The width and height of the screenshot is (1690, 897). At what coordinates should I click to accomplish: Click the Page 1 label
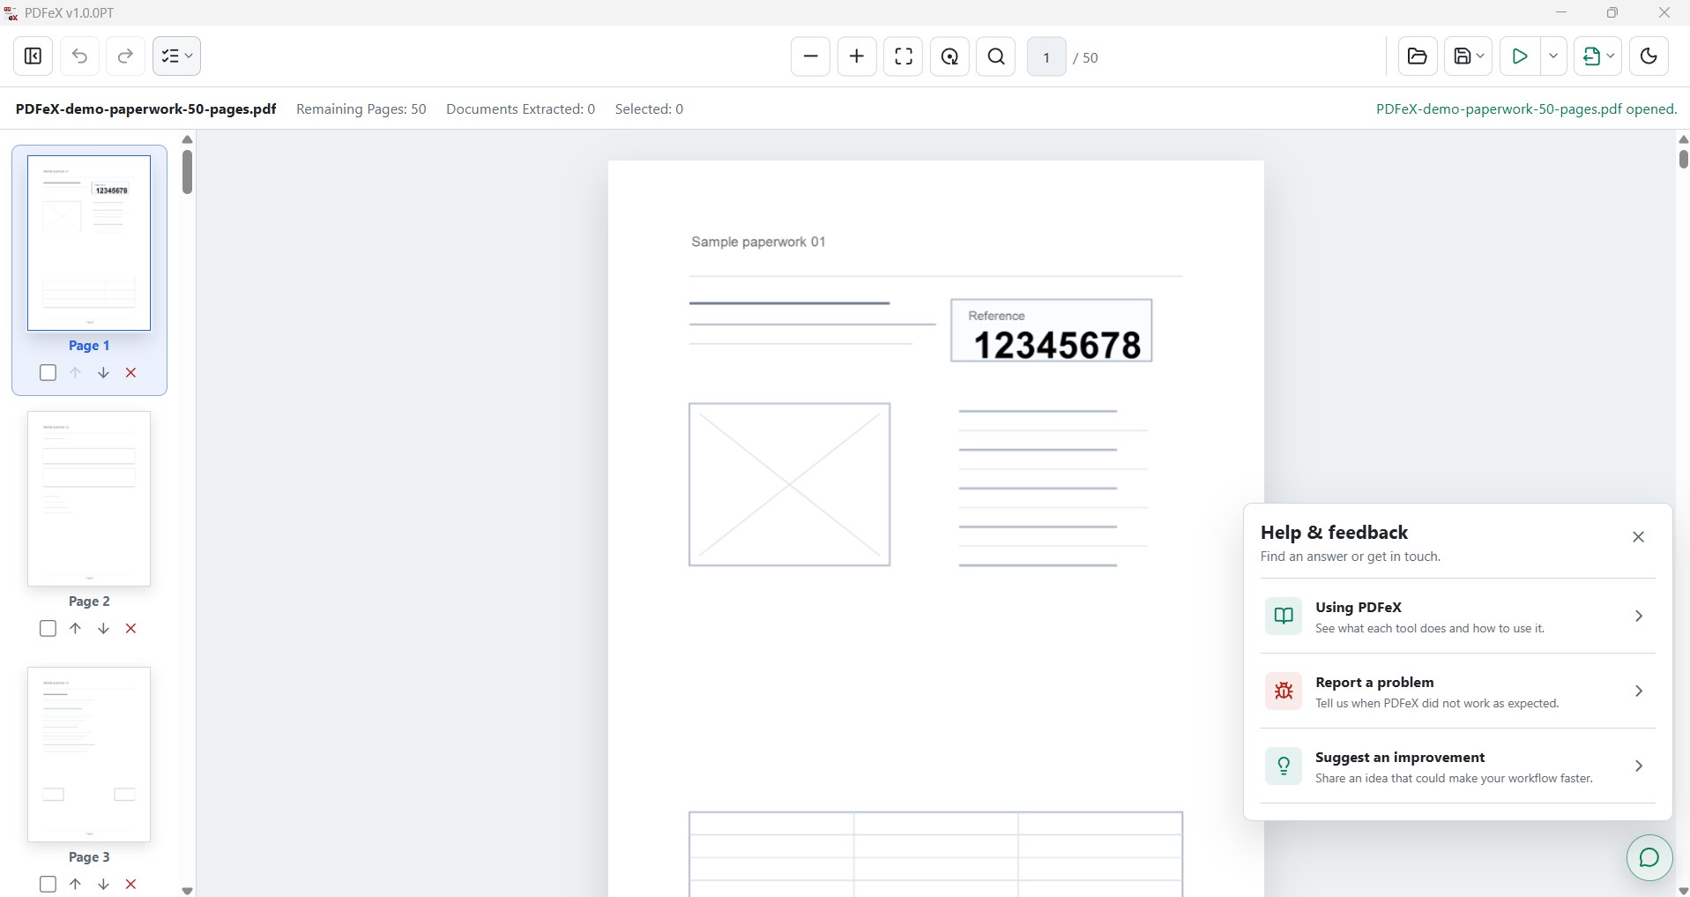pyautogui.click(x=89, y=346)
